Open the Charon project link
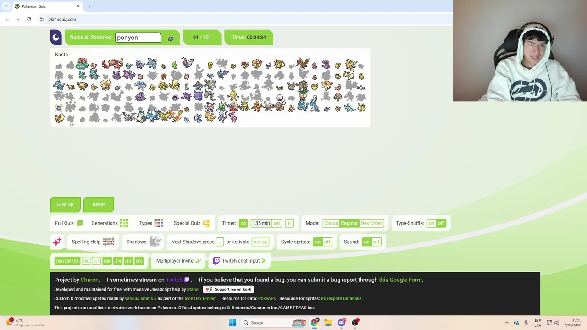Image resolution: width=587 pixels, height=330 pixels. [89, 280]
